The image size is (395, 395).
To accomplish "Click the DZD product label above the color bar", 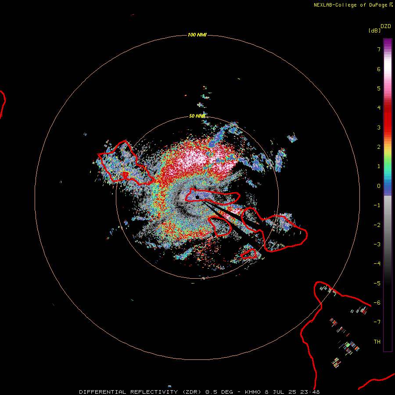I will [386, 26].
